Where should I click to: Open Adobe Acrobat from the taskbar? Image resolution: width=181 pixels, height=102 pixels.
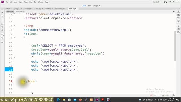coord(102,99)
